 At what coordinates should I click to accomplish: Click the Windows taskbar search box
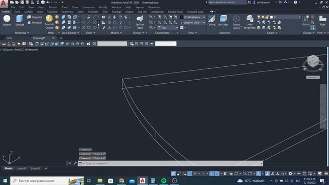47,180
